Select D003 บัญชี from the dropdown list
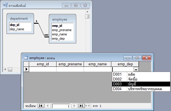171x111 pixels. coord(141,84)
